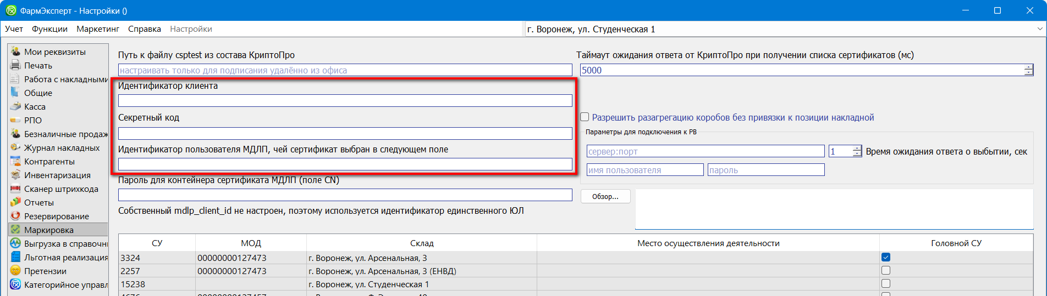The width and height of the screenshot is (1047, 296).
Task: Open Касса section icon in sidebar
Action: pyautogui.click(x=15, y=106)
